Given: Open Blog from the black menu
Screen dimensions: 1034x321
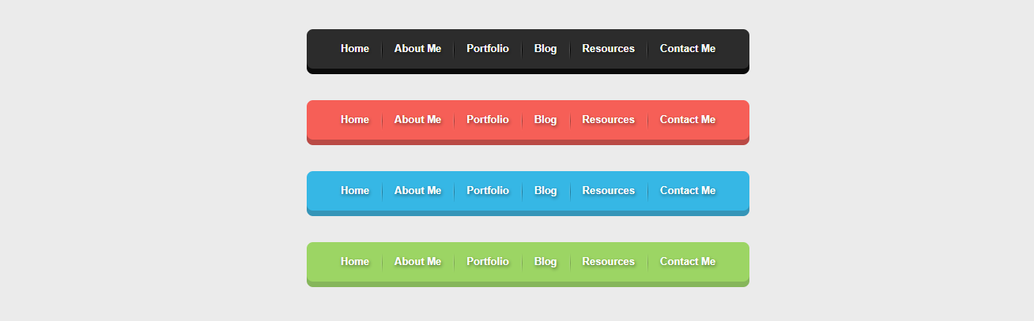Looking at the screenshot, I should [x=545, y=49].
